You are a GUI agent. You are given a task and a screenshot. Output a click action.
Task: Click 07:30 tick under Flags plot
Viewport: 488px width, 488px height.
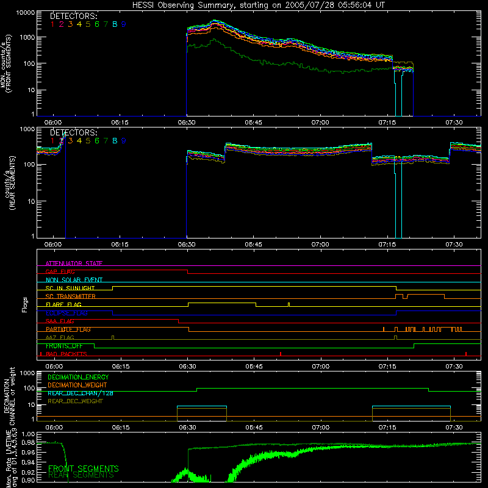454,367
